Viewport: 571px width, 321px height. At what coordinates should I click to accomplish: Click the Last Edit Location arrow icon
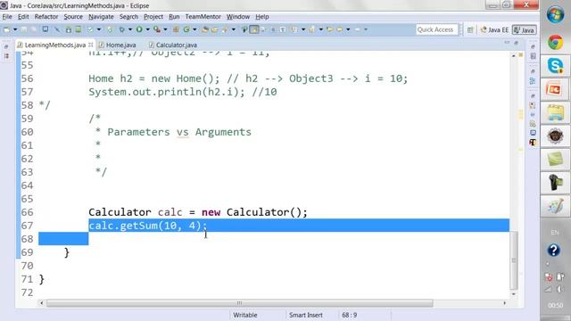pos(329,29)
